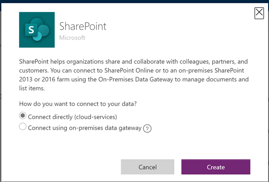Click the teal circles in the SharePoint logo
The height and width of the screenshot is (182, 269).
43,28
